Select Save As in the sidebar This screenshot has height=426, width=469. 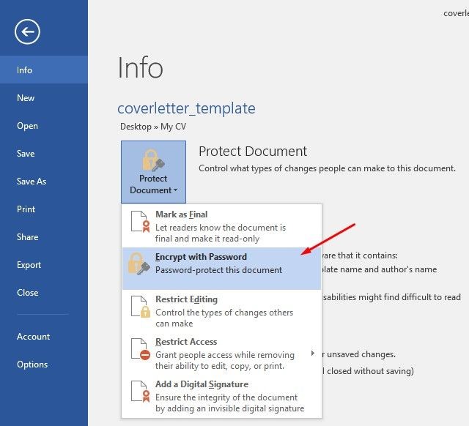coord(32,182)
